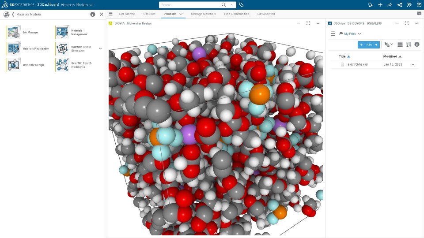Click into the top Search field
424x238 pixels.
(191, 4)
